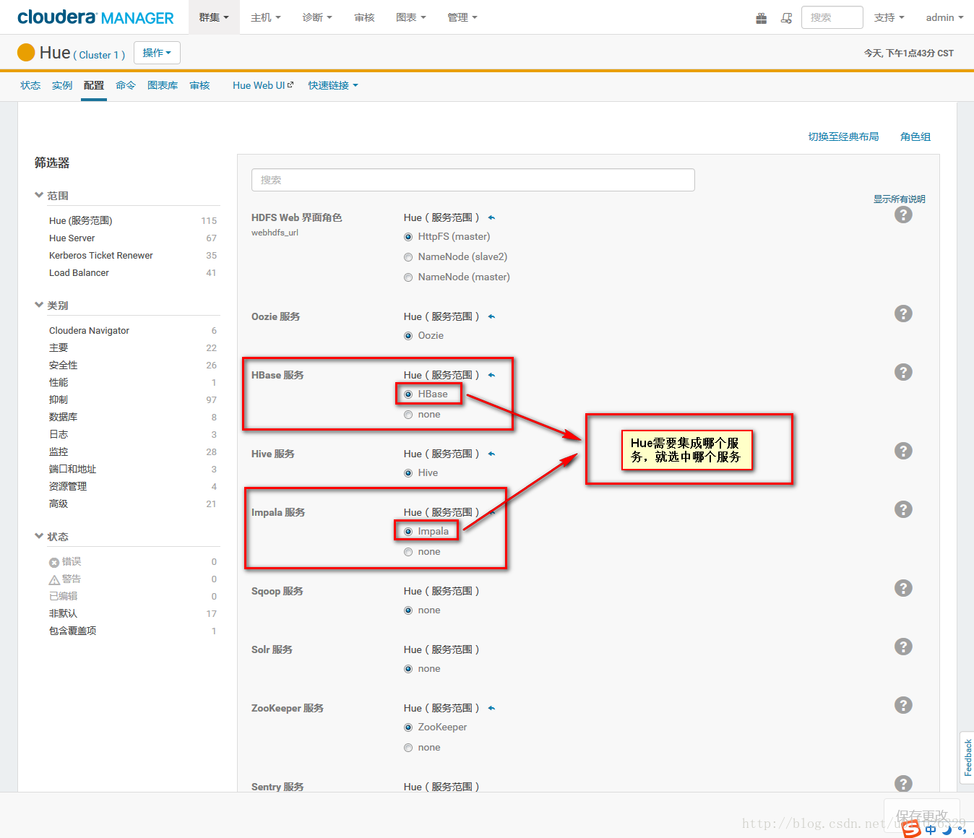Viewport: 974px width, 838px height.
Task: Select the ZooKeeper radio button
Action: [x=408, y=727]
